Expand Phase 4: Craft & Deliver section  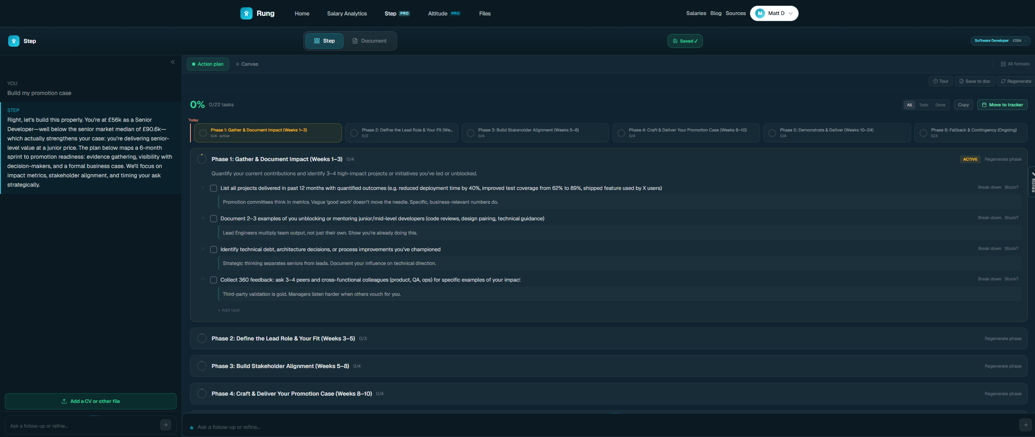[x=609, y=394]
